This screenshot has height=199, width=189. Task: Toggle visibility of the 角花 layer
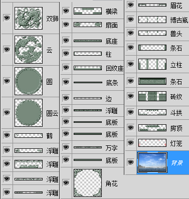[x=66, y=183]
